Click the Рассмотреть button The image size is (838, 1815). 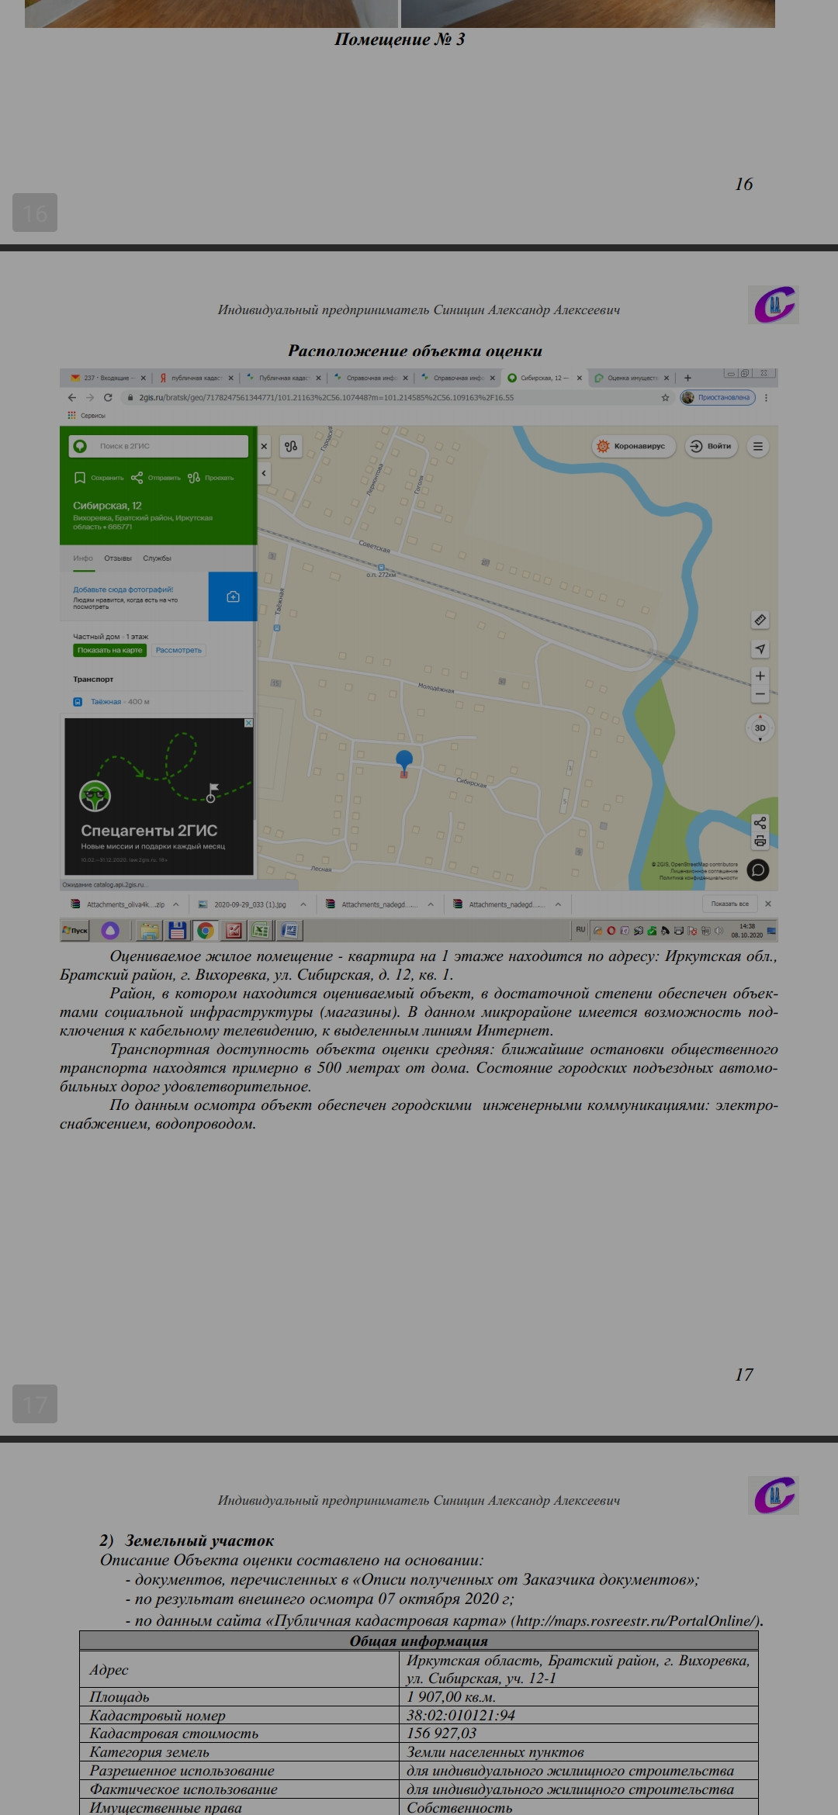pos(178,650)
